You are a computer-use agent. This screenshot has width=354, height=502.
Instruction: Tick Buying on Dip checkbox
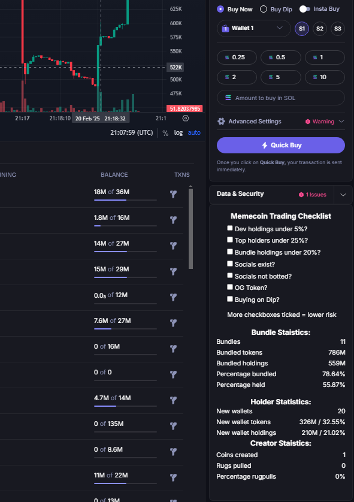pos(230,299)
